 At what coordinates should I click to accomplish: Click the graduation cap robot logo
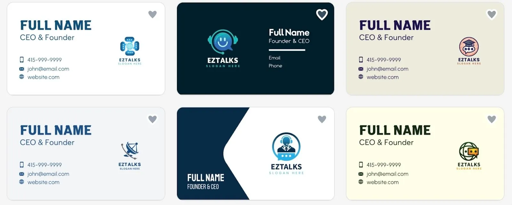click(469, 47)
